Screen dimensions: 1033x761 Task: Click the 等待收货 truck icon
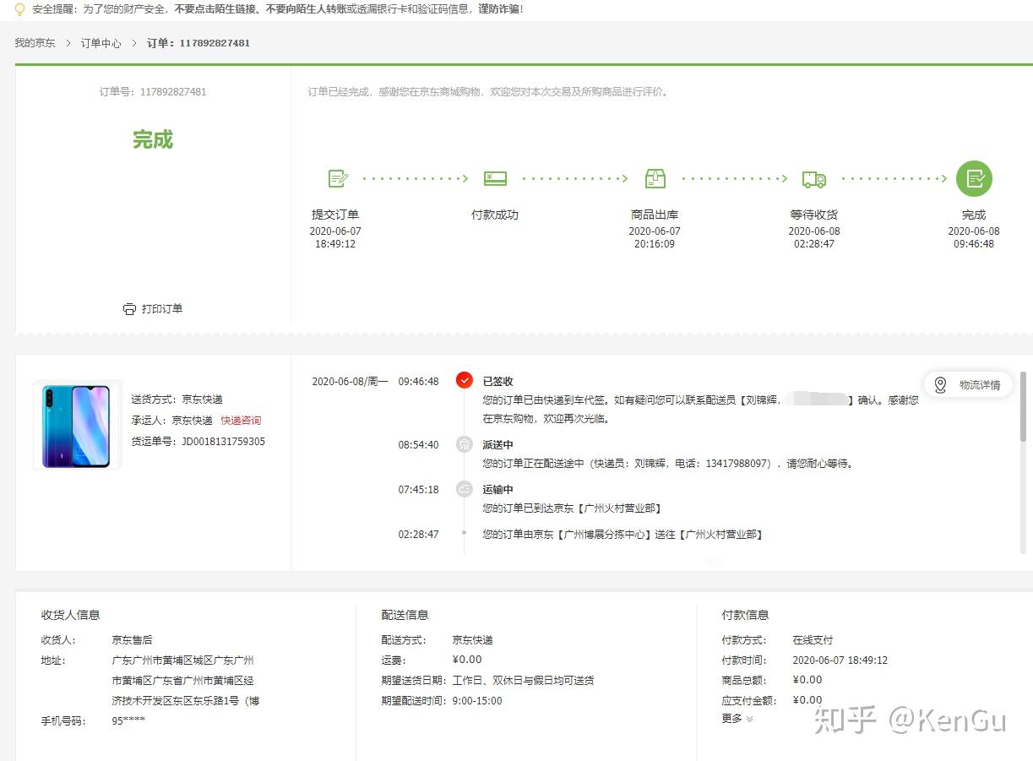coord(814,179)
